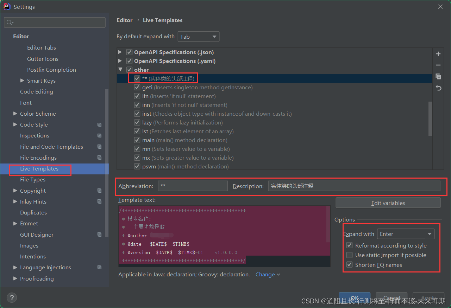451x308 pixels.
Task: Select Live Templates in the settings sidebar
Action: tap(40, 169)
